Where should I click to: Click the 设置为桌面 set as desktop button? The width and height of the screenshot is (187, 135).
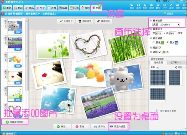[118, 127]
